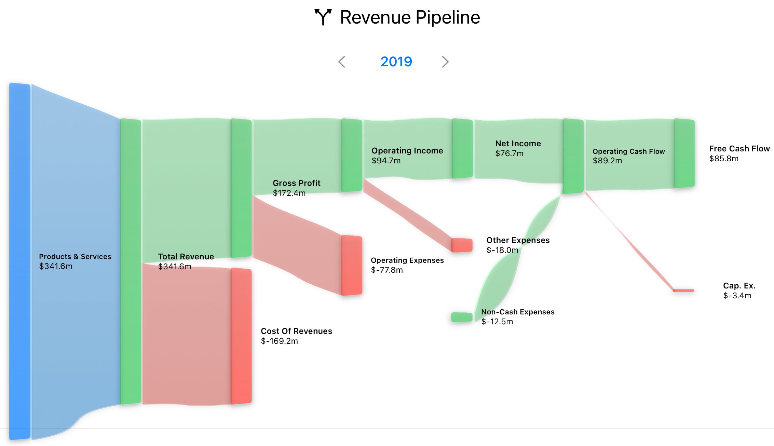Image resolution: width=774 pixels, height=446 pixels.
Task: Click the small red Other Expenses node
Action: (x=462, y=245)
